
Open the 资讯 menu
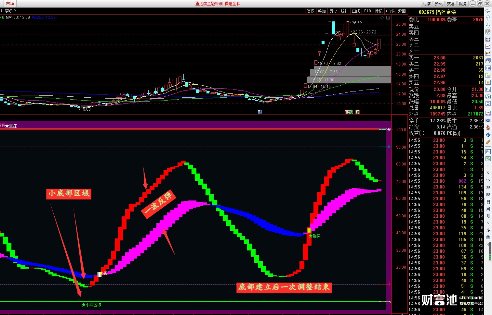tap(439, 4)
